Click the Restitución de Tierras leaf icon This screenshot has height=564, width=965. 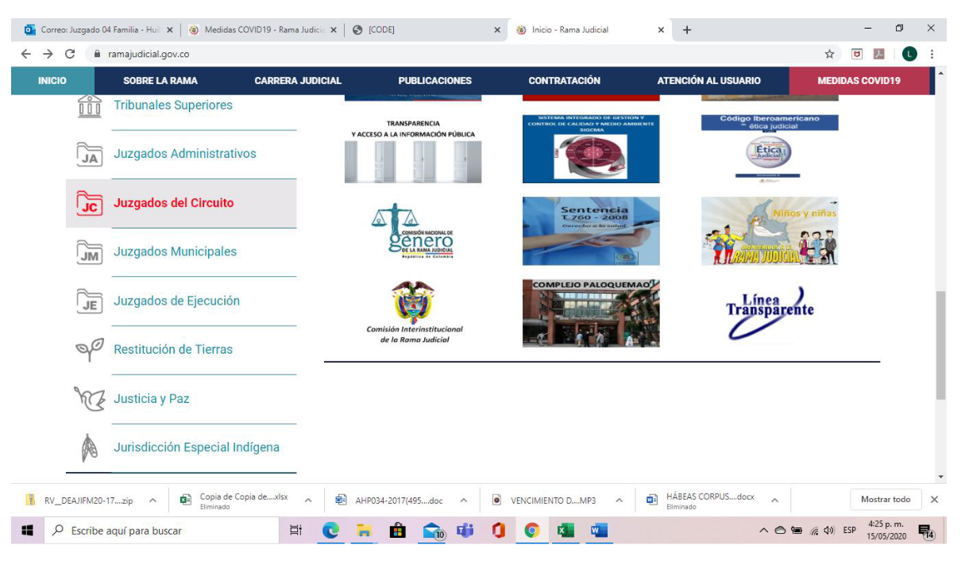(x=90, y=350)
